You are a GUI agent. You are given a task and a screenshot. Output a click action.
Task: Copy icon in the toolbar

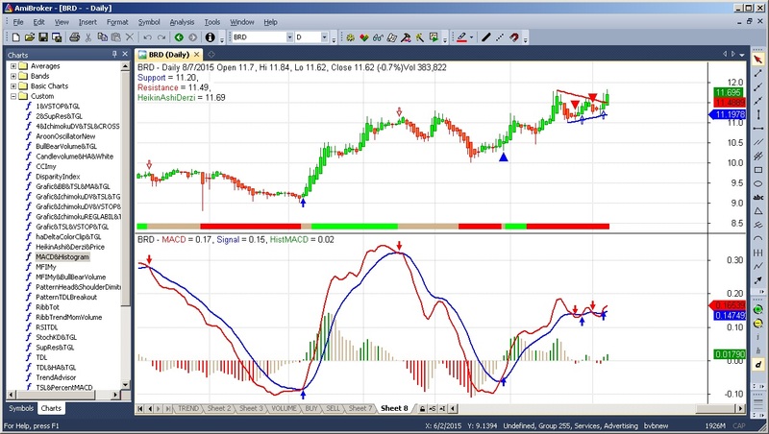point(103,37)
